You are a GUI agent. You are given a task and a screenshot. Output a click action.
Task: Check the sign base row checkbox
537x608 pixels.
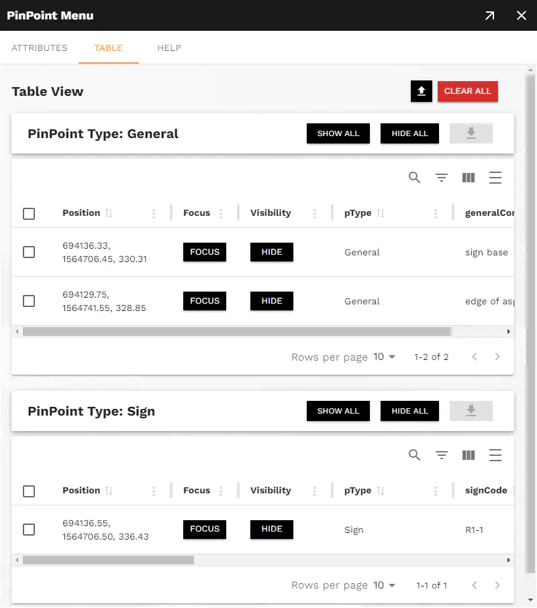[x=29, y=252]
